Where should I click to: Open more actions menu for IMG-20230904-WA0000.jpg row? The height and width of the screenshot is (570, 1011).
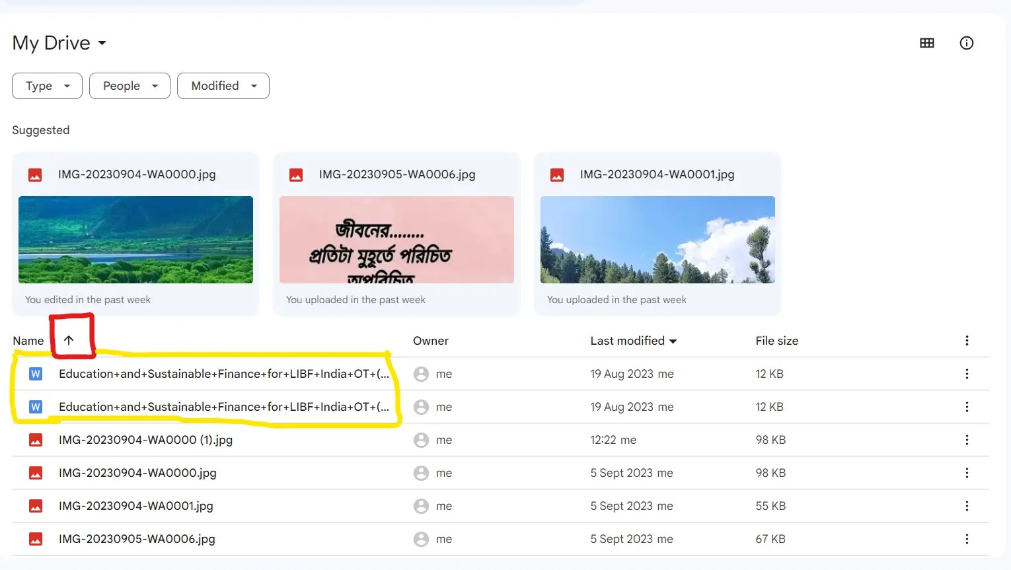pos(967,473)
